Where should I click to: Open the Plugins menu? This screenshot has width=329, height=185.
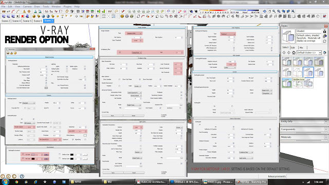point(67,7)
